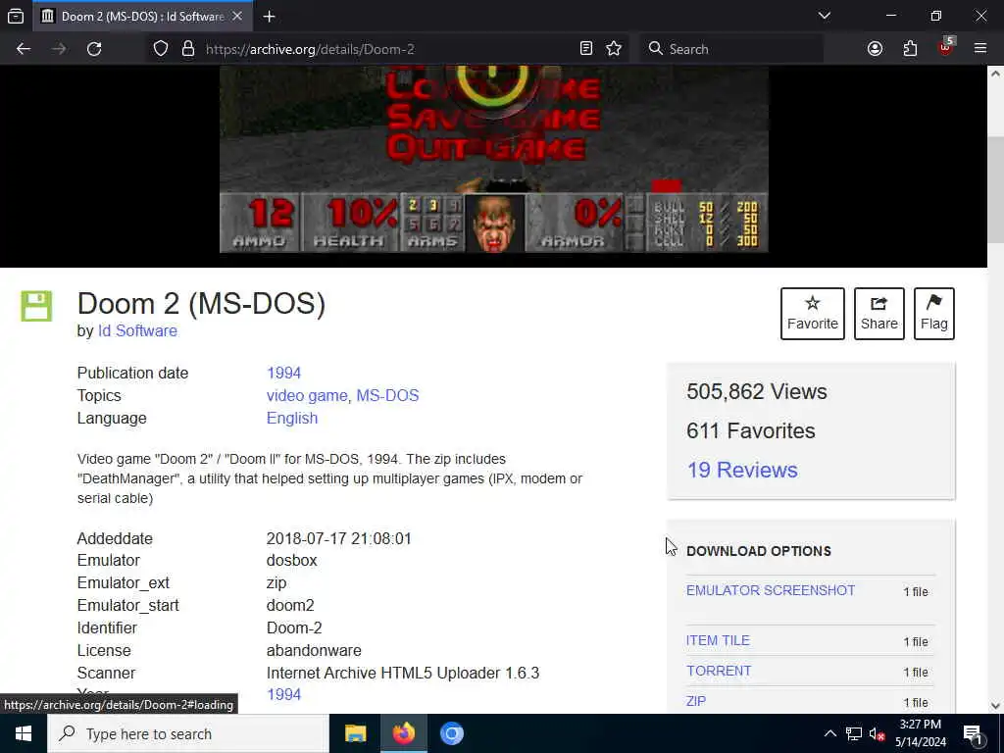This screenshot has height=753, width=1004.
Task: Click the scrollbar down arrow
Action: tap(995, 706)
